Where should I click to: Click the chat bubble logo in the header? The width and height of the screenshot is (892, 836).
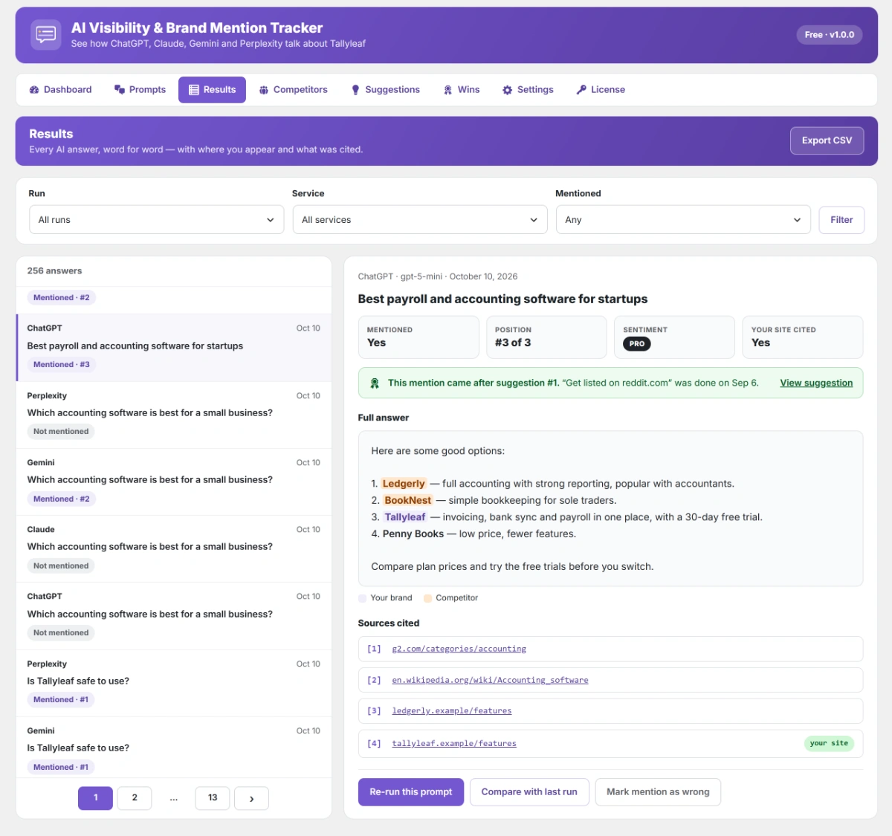(x=46, y=34)
